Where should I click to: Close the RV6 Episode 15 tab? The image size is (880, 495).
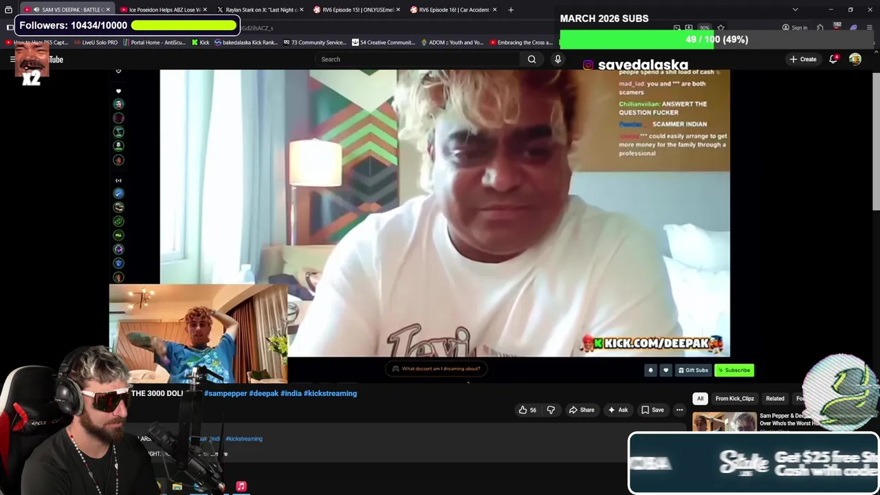pyautogui.click(x=398, y=10)
